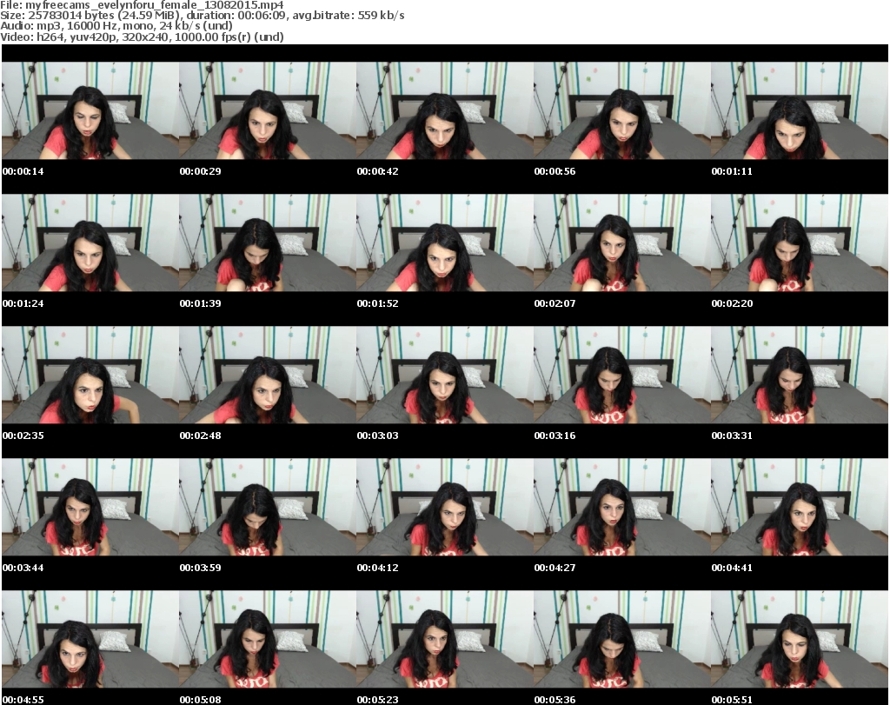Screen dimensions: 890x705
Task: Click the 00:03:59 timestamp label
Action: click(x=201, y=568)
